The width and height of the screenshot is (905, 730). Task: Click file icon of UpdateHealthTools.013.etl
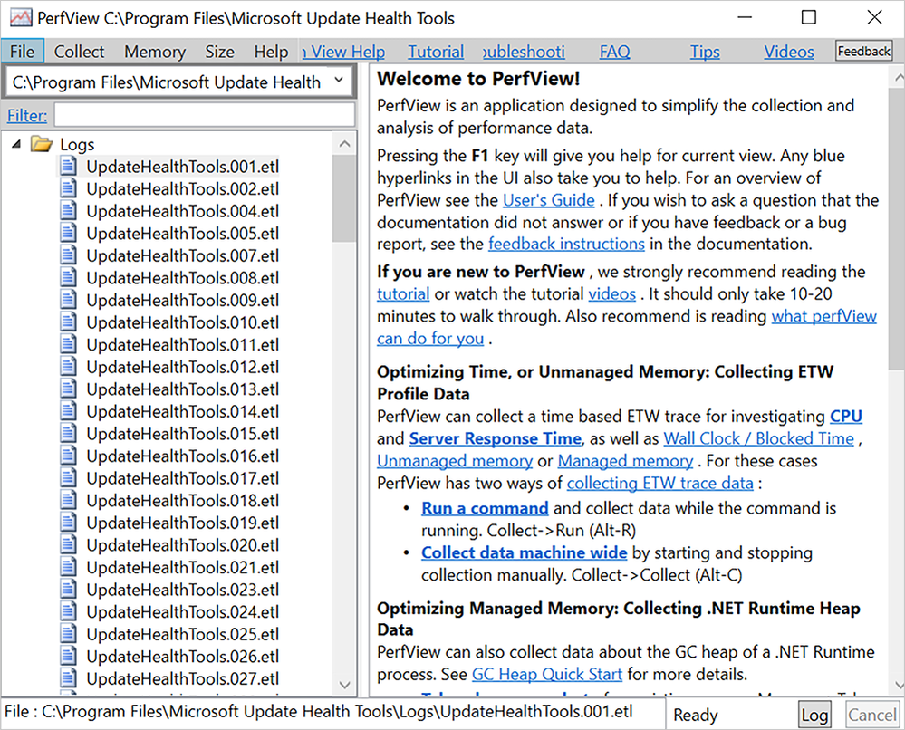(69, 389)
